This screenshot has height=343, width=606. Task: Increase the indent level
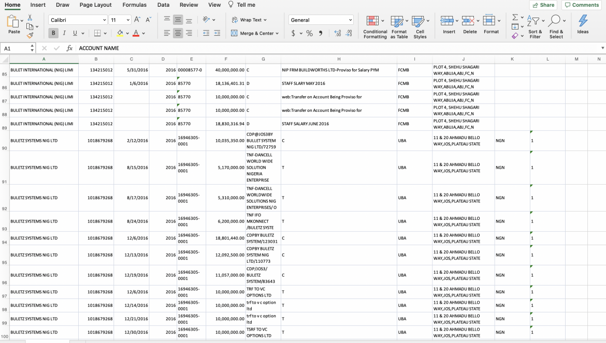217,33
